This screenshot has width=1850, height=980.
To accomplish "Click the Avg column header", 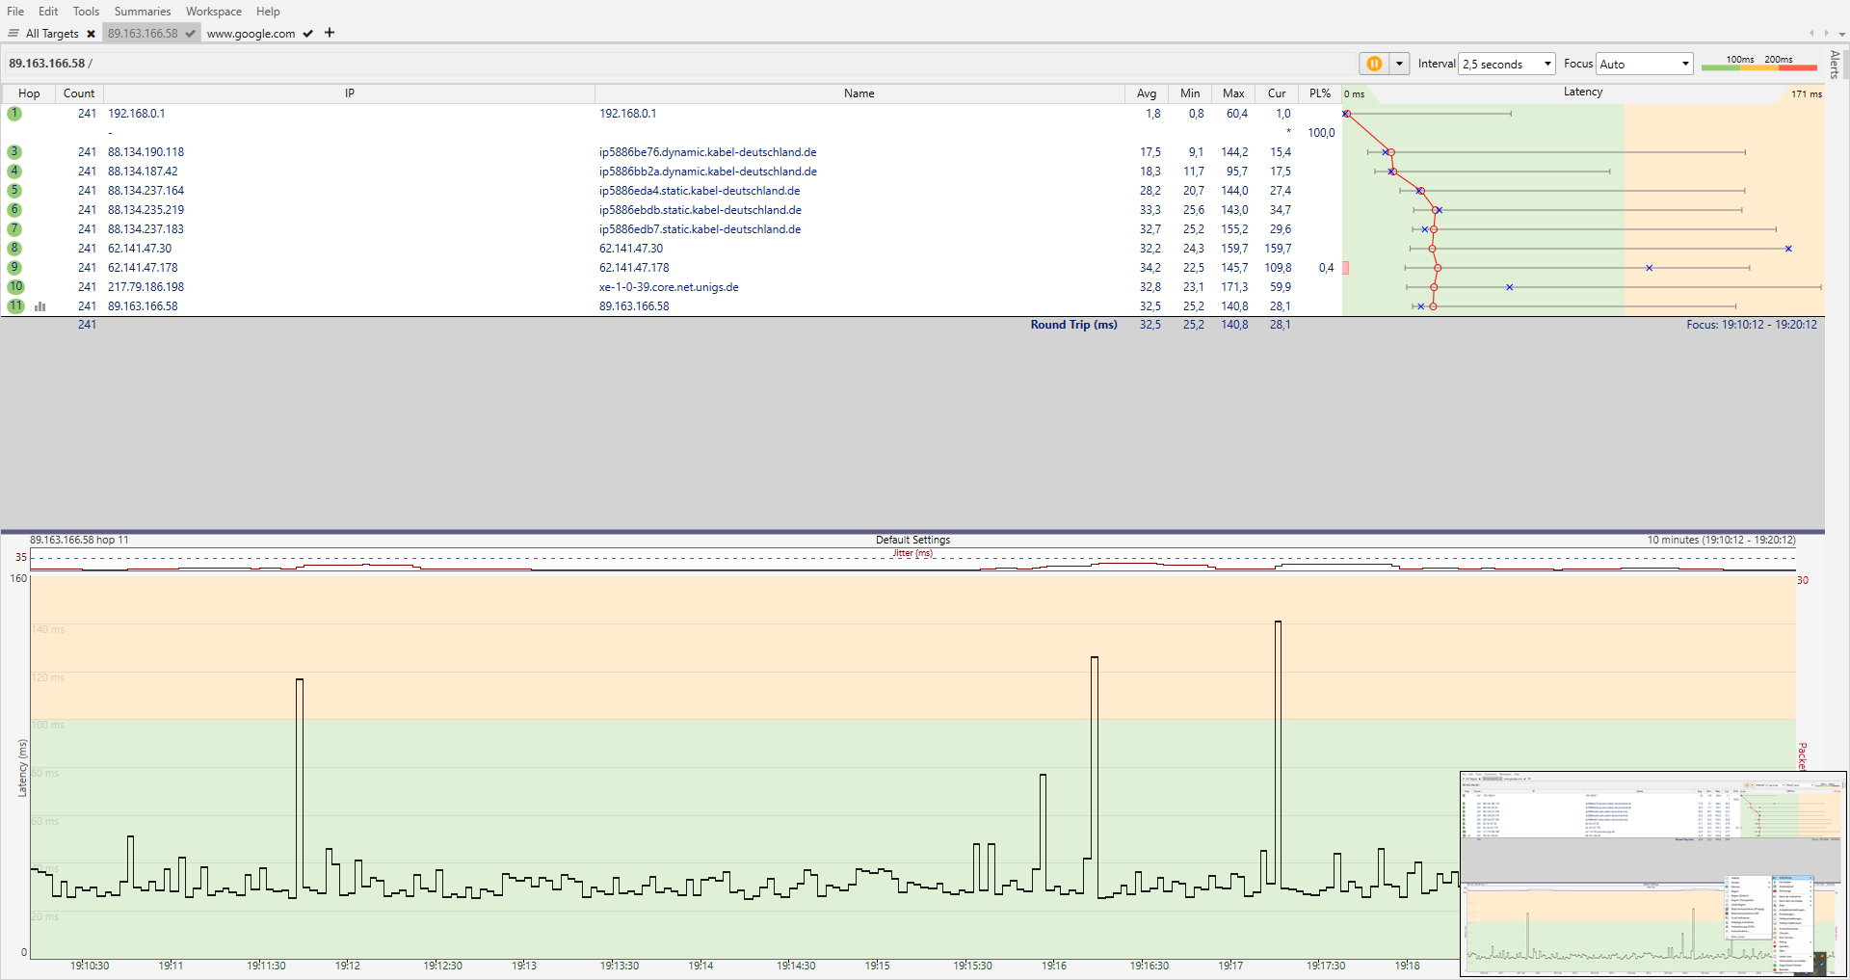I will point(1147,93).
